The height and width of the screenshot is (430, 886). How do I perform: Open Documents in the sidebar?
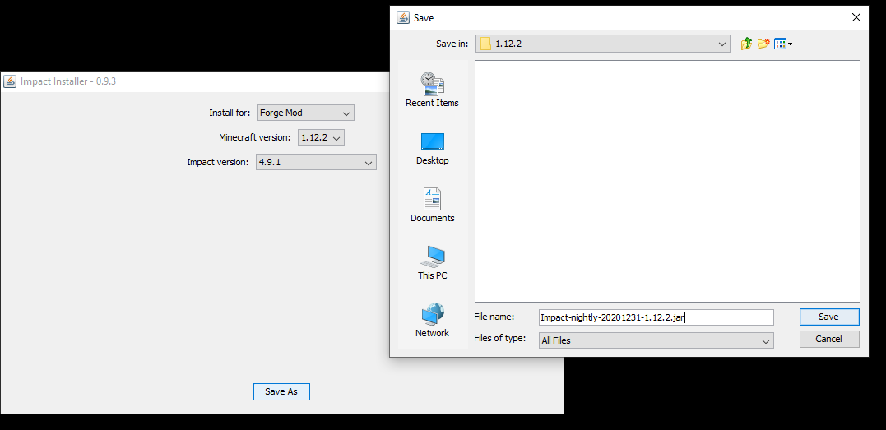click(432, 206)
